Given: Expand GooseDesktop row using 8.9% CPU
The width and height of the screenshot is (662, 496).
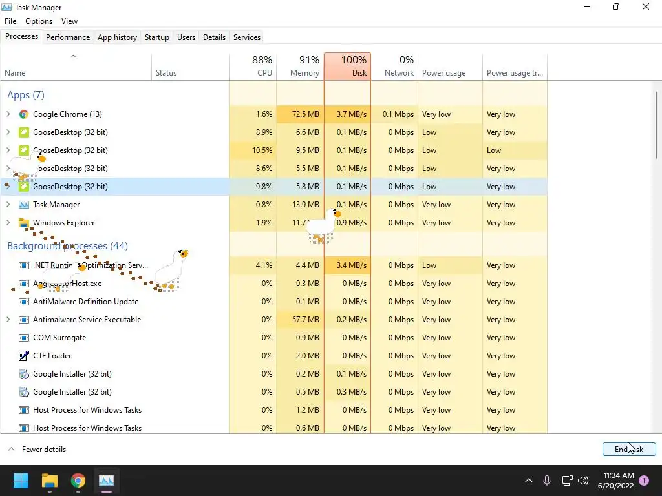Looking at the screenshot, I should (8, 132).
